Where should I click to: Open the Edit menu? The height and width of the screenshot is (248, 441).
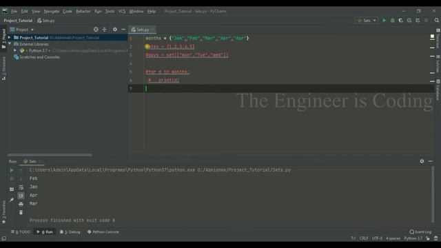[25, 11]
